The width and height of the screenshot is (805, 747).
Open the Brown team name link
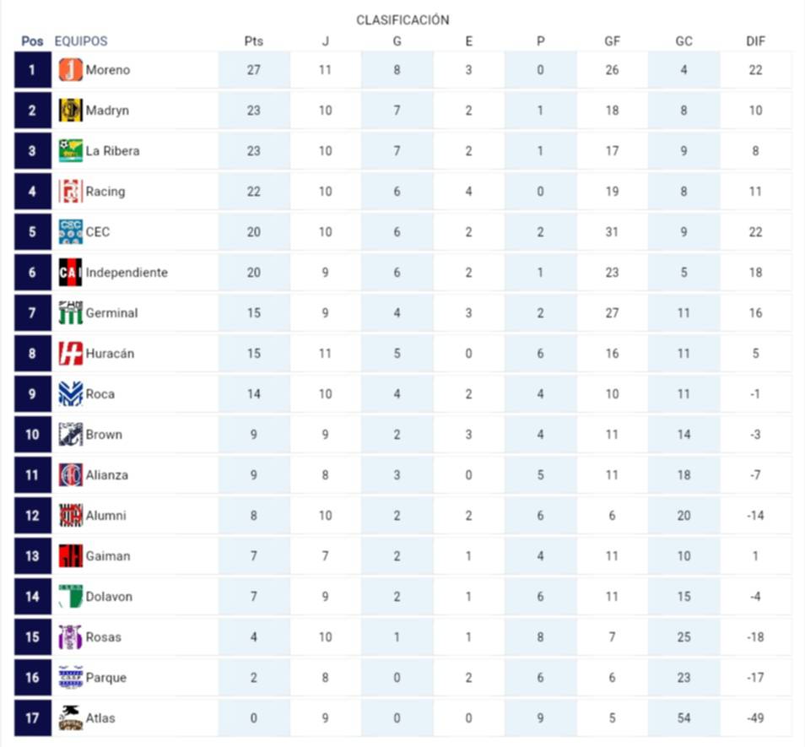104,435
